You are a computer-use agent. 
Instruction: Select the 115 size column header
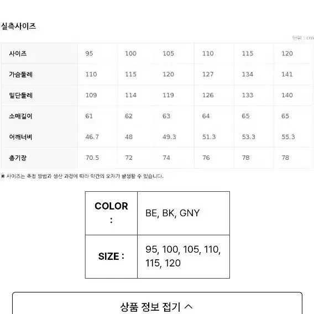click(248, 54)
